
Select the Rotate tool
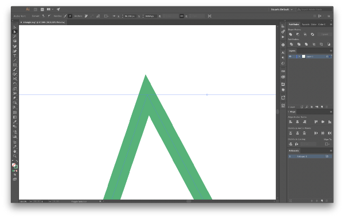(x=15, y=84)
